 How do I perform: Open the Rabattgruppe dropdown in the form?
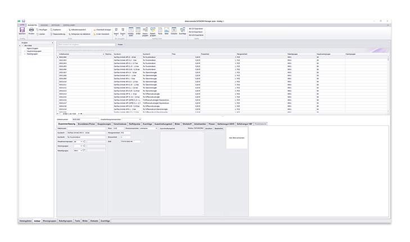click(81, 151)
